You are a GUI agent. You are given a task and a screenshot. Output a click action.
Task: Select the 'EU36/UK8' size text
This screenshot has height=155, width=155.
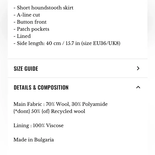point(106,43)
